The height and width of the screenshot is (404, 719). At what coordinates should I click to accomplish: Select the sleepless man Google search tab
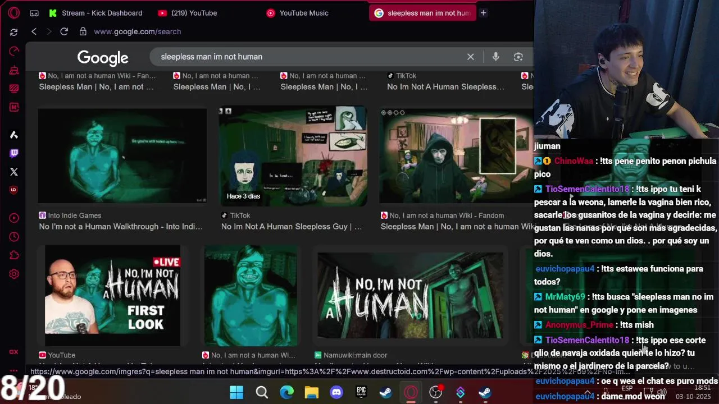tap(422, 13)
